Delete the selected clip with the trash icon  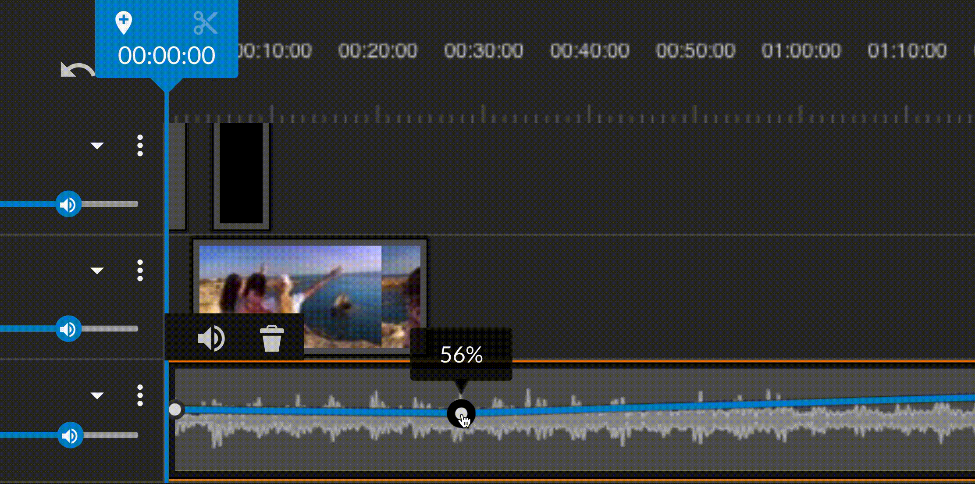pyautogui.click(x=272, y=338)
